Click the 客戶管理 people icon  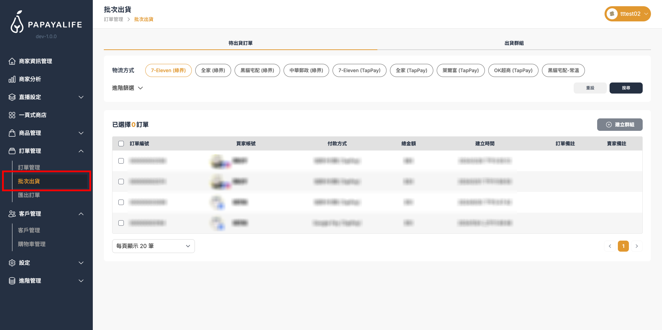[12, 214]
